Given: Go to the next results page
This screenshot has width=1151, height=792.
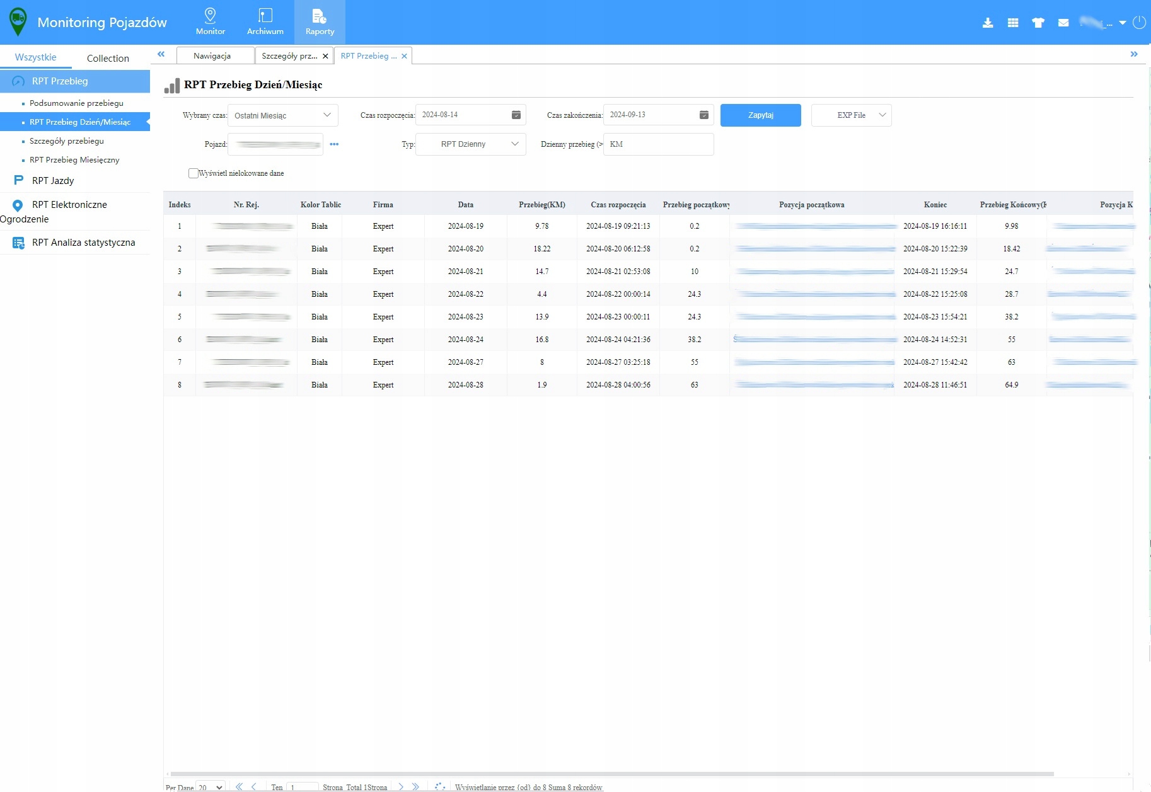Looking at the screenshot, I should (x=401, y=786).
